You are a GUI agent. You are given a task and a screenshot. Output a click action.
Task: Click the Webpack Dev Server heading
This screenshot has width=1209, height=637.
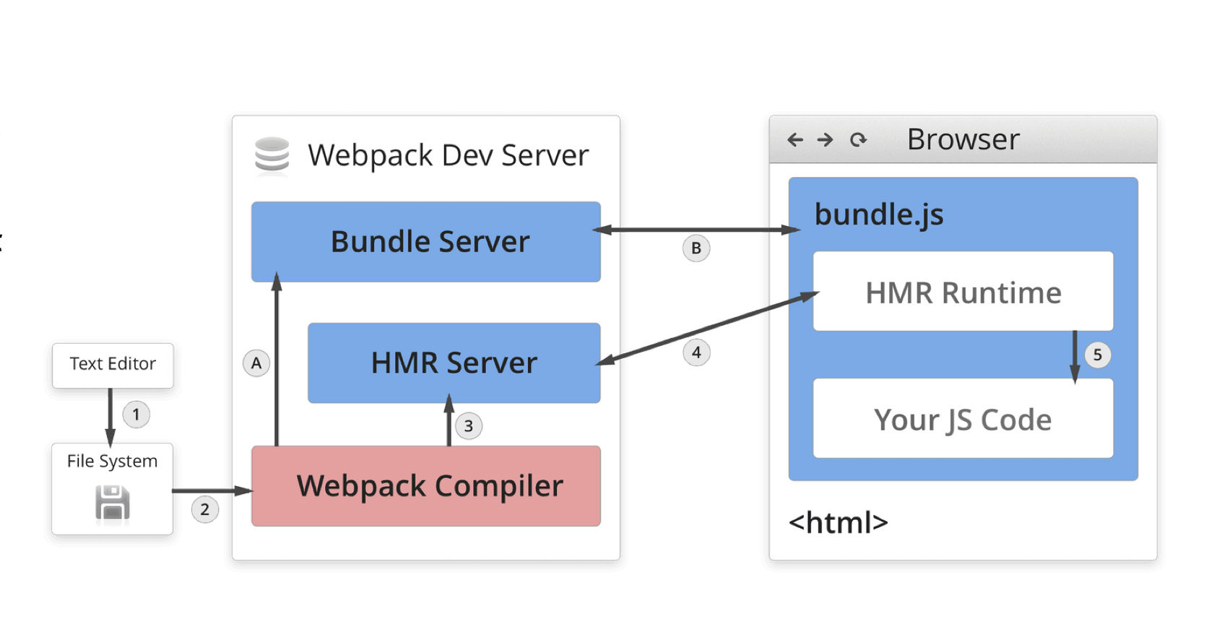pyautogui.click(x=448, y=155)
